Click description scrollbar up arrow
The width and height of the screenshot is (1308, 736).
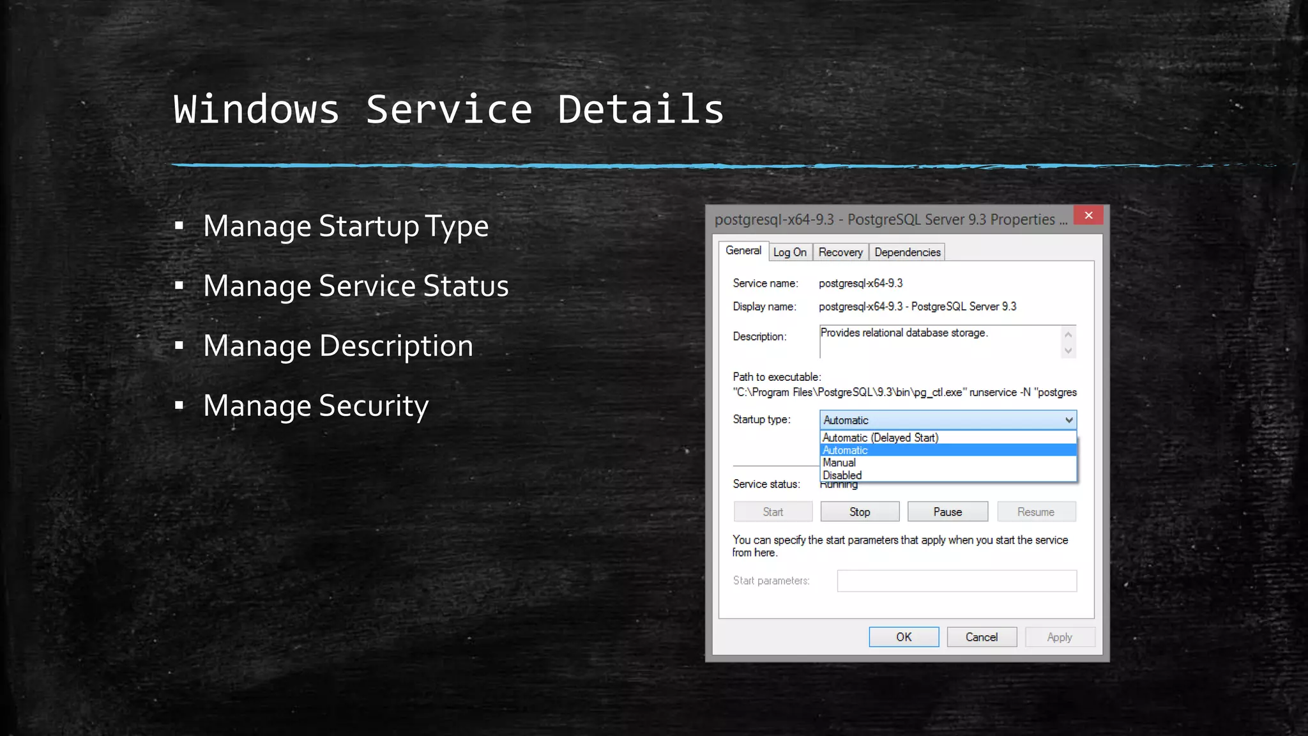[1068, 335]
